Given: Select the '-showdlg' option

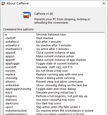Looking at the screenshot, I should coord(11,78).
